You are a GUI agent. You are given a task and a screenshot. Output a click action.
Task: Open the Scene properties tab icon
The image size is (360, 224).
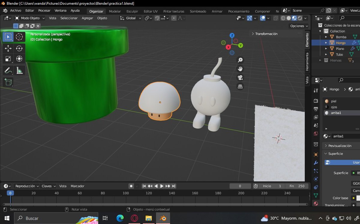click(x=316, y=125)
